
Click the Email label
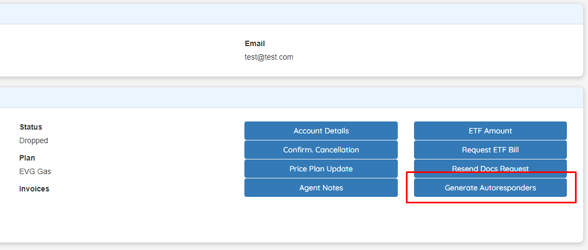click(255, 43)
